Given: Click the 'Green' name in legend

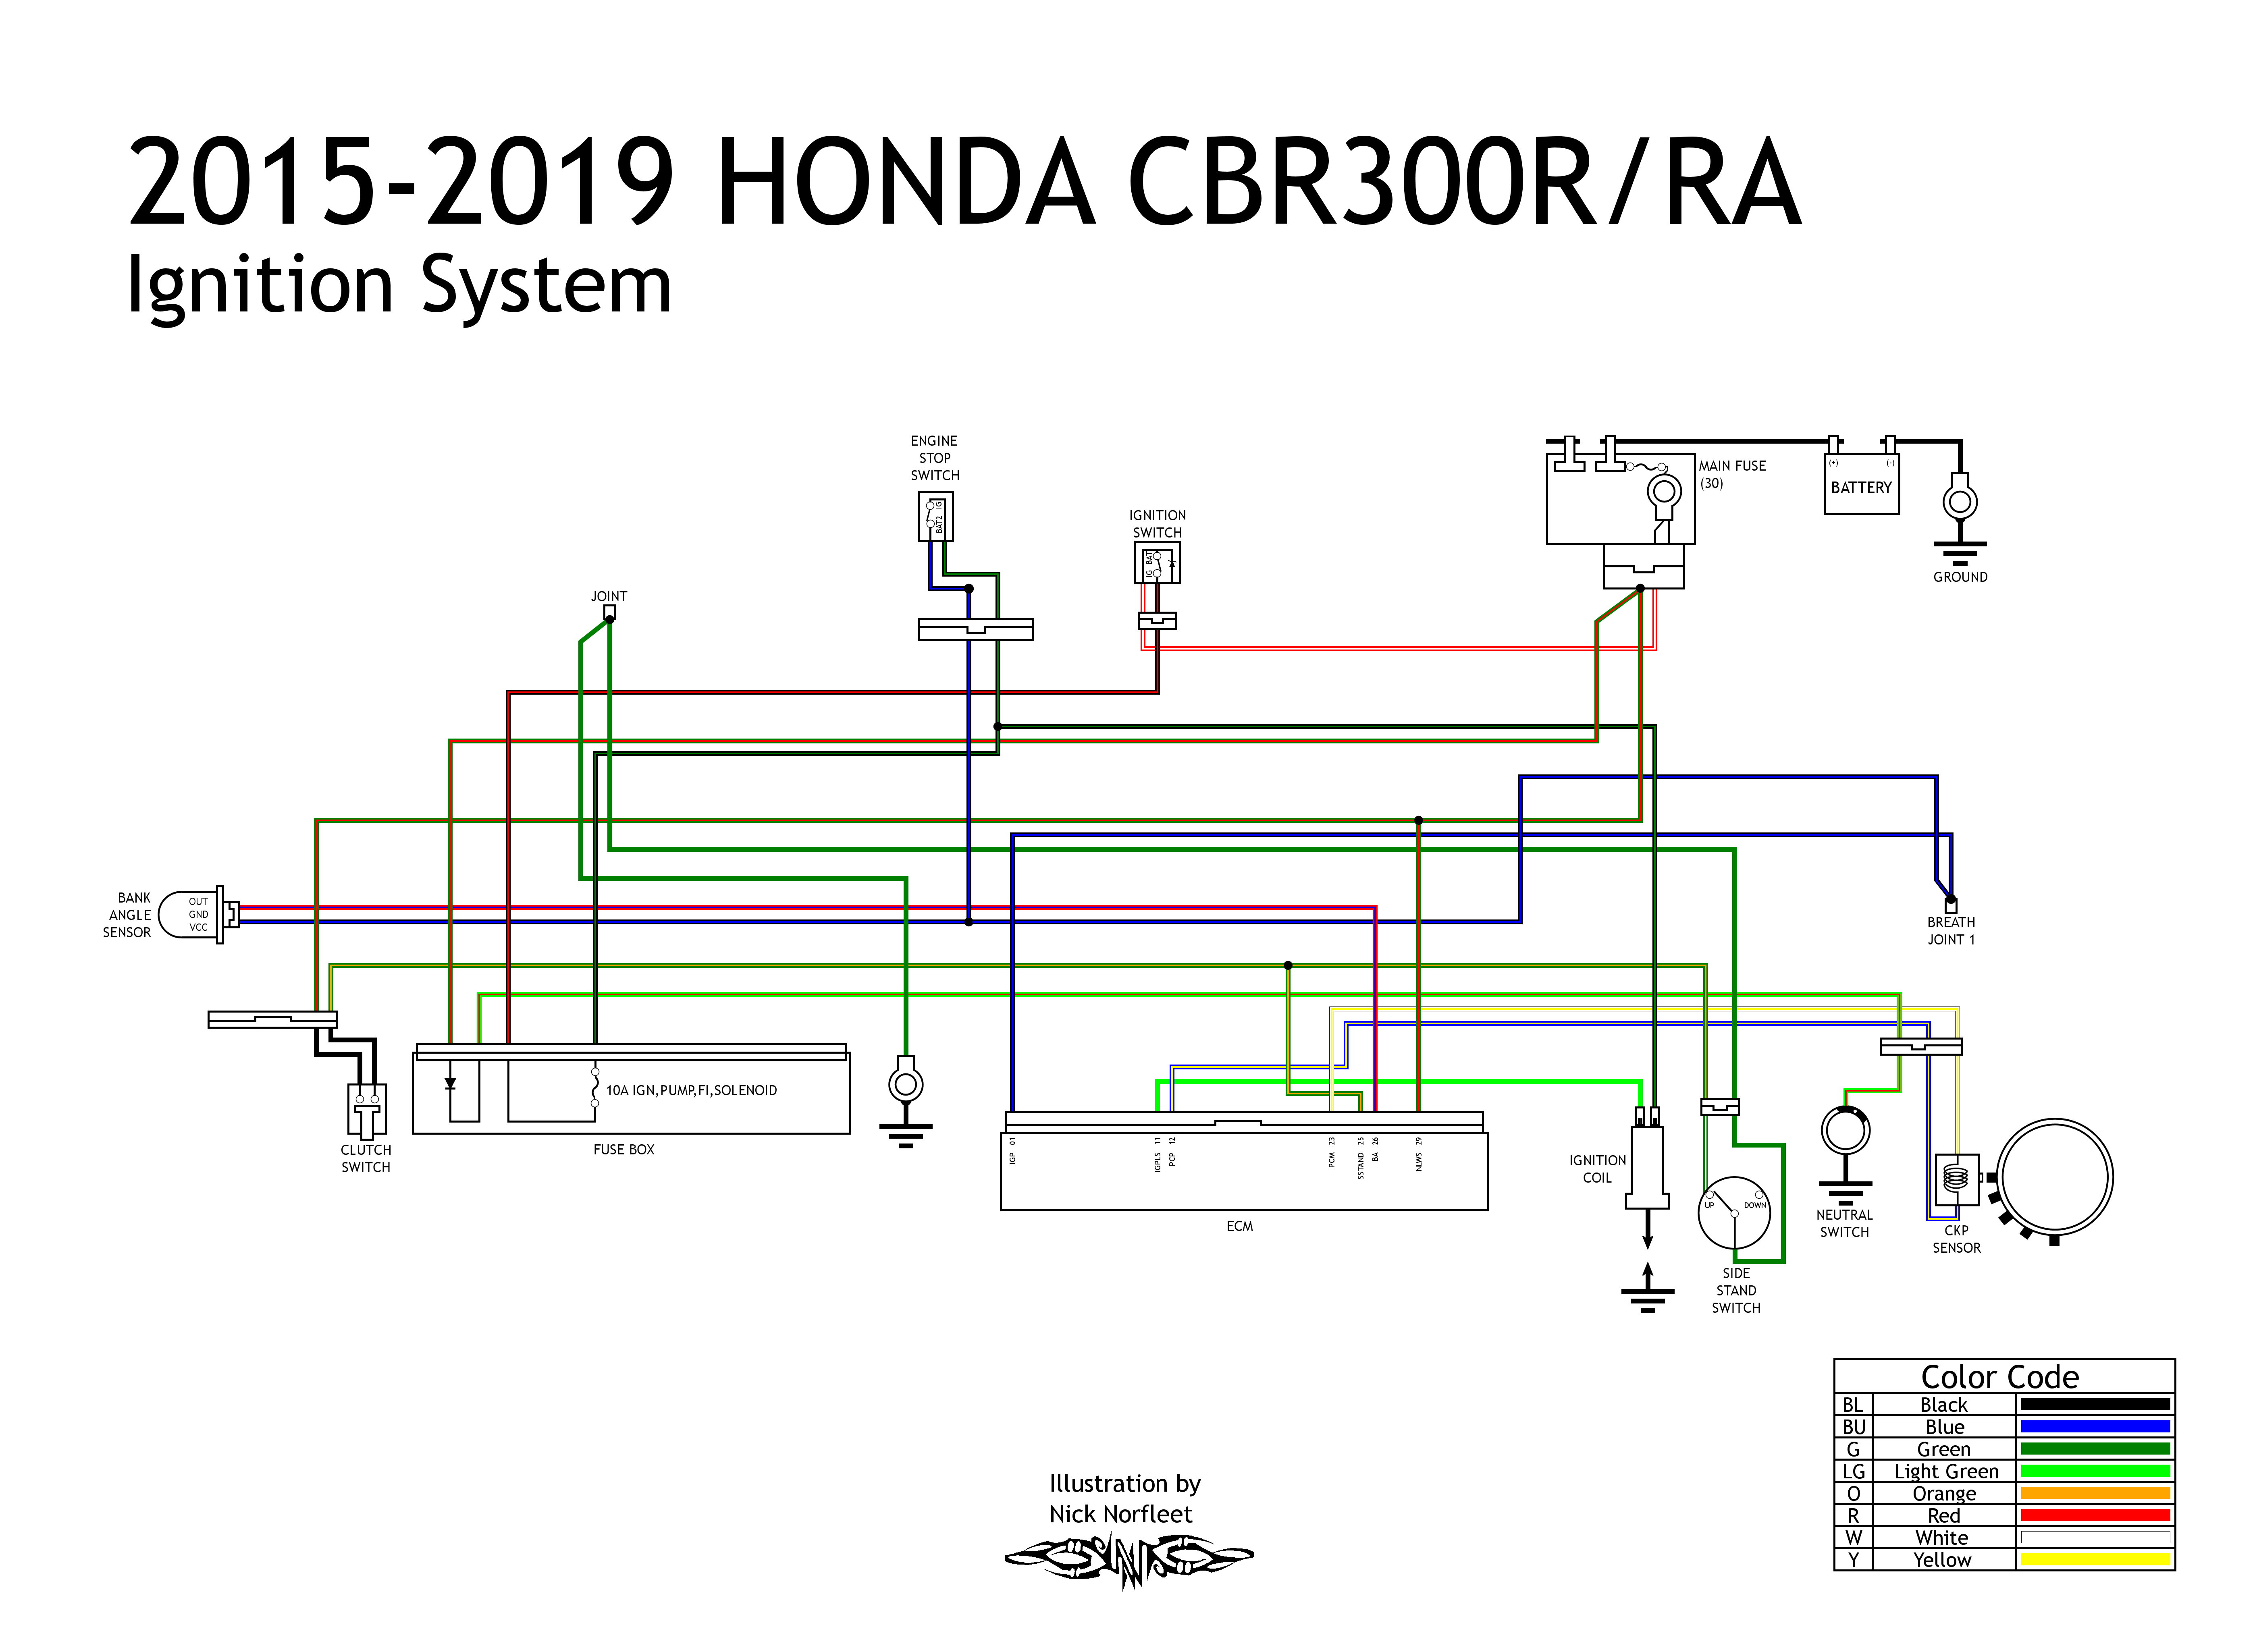Looking at the screenshot, I should point(1943,1449).
